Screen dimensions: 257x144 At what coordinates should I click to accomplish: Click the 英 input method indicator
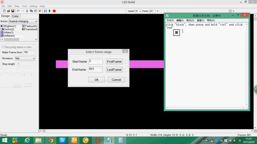[177, 33]
